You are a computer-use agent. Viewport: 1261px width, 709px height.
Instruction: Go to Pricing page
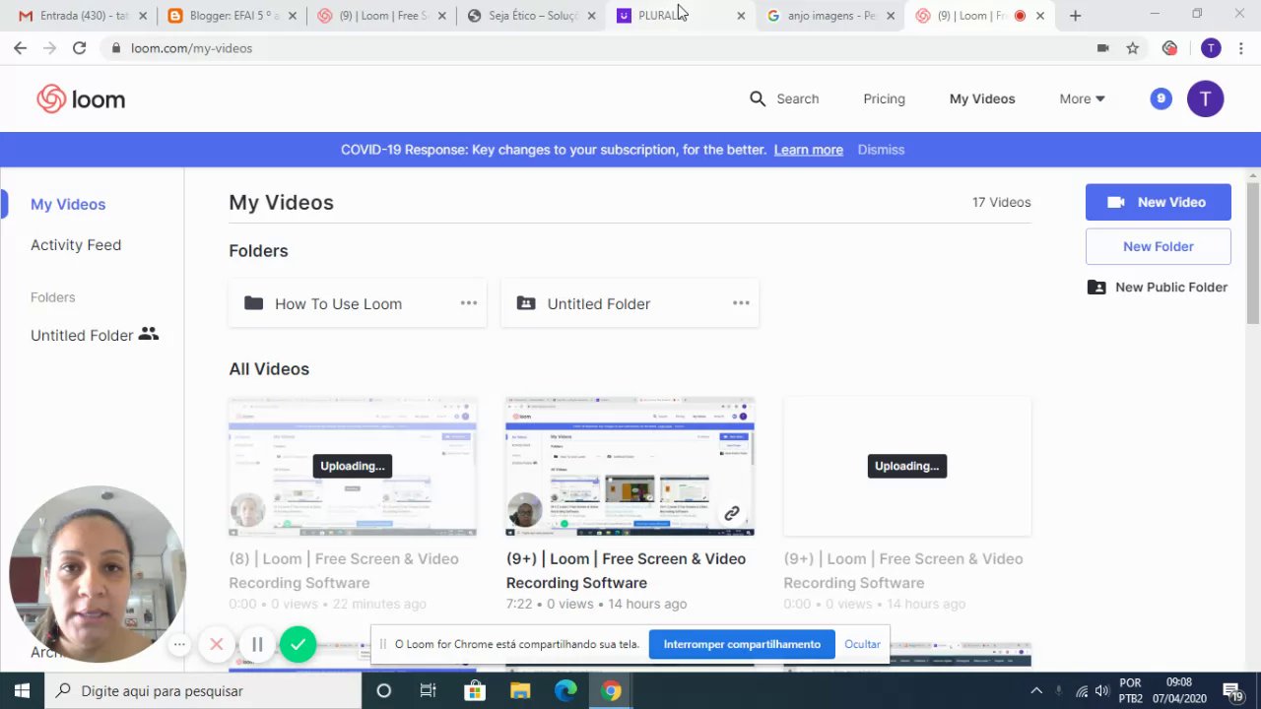click(x=884, y=98)
